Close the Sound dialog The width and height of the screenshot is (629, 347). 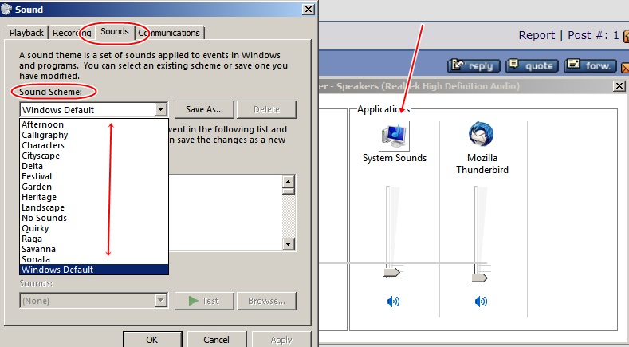pyautogui.click(x=308, y=10)
